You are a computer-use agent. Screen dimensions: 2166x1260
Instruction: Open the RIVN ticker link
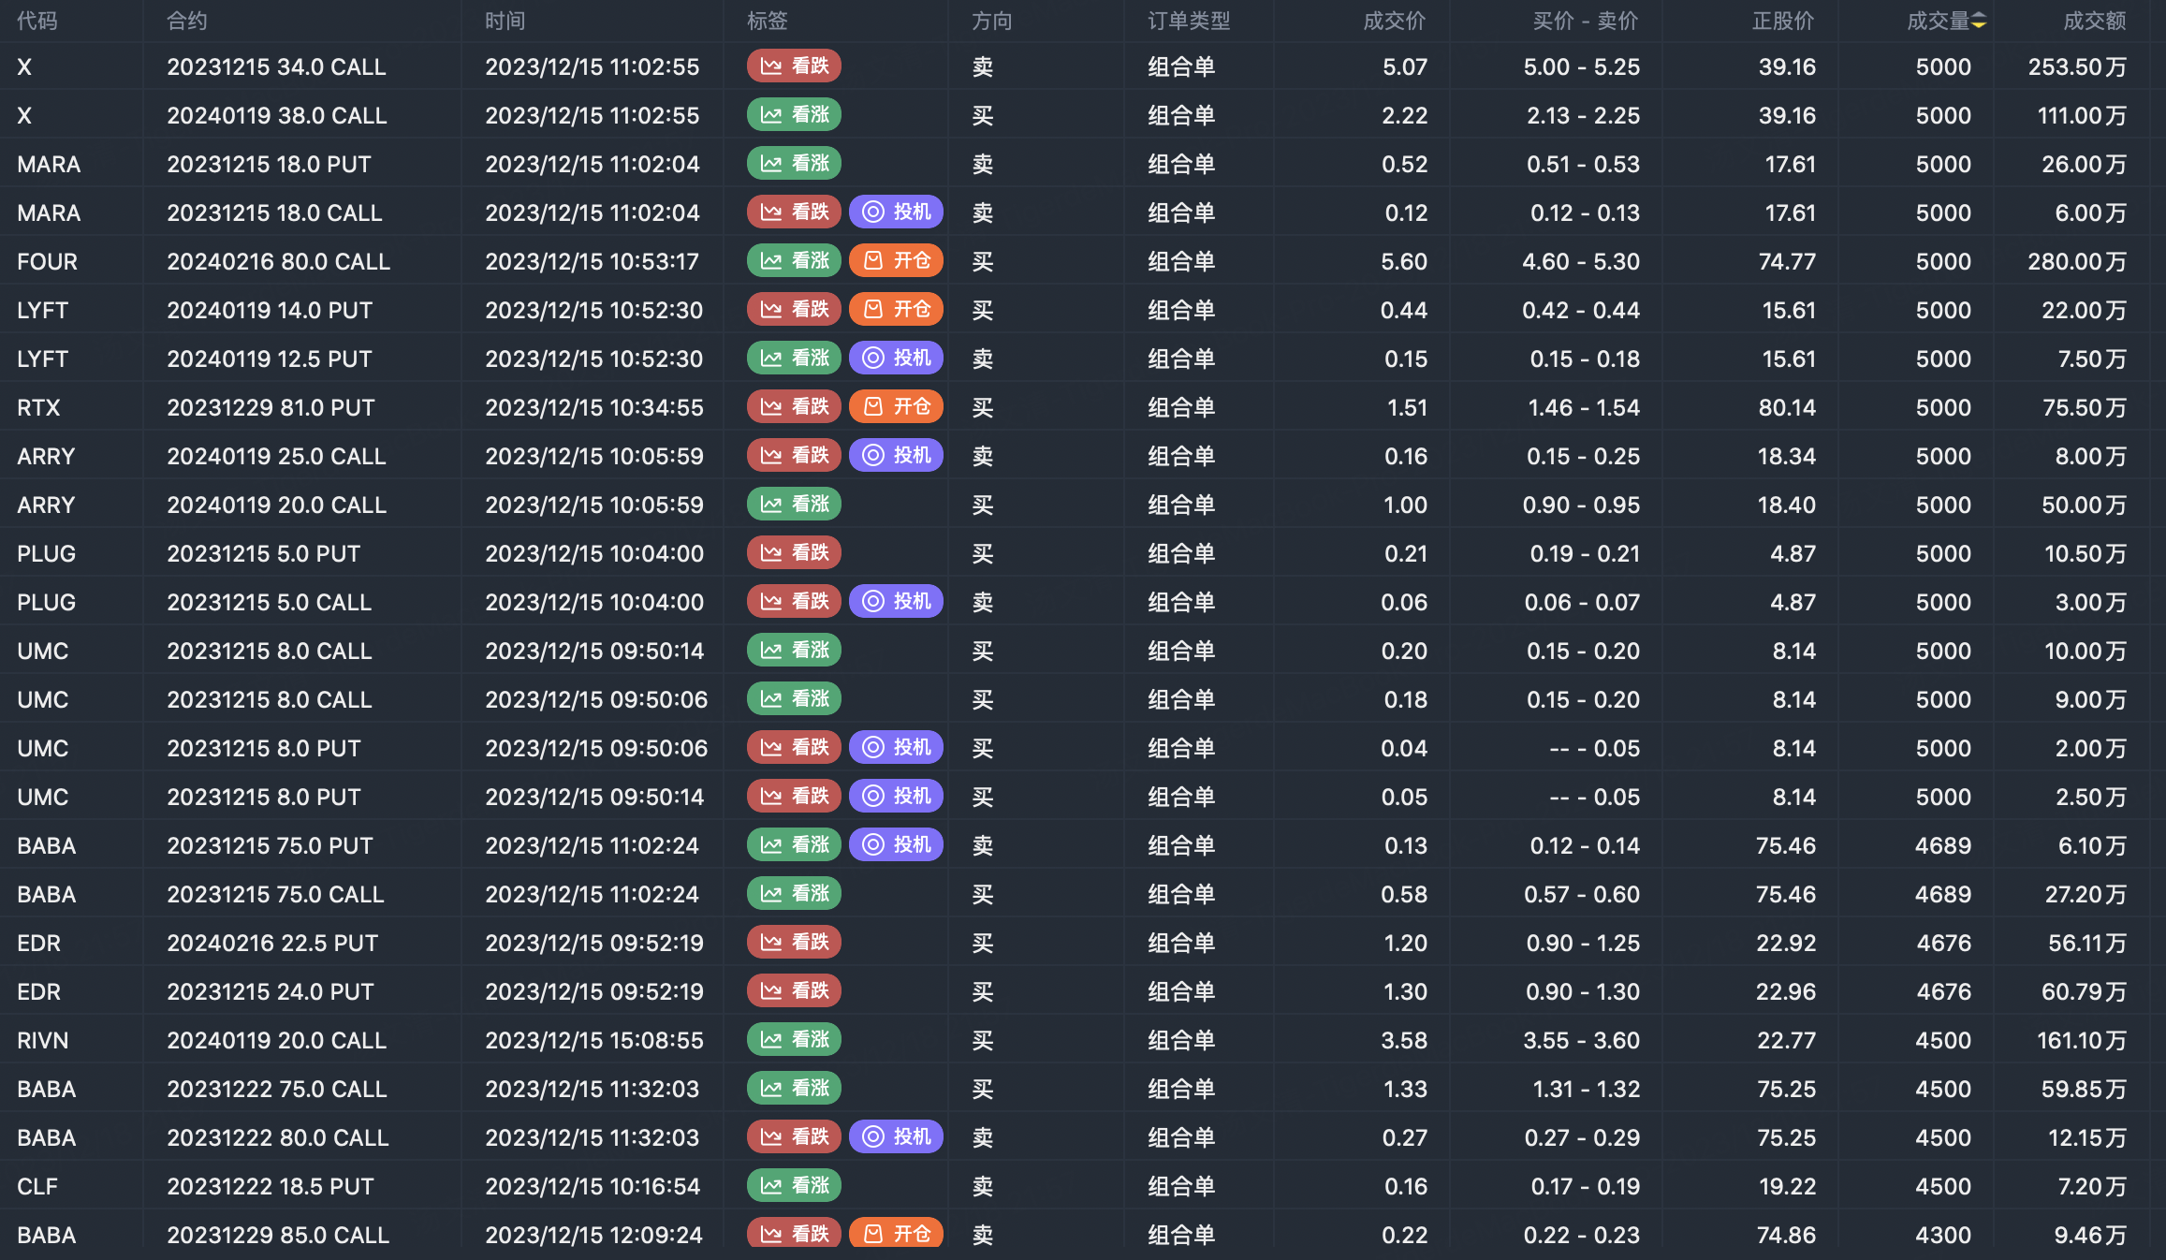pos(42,1040)
